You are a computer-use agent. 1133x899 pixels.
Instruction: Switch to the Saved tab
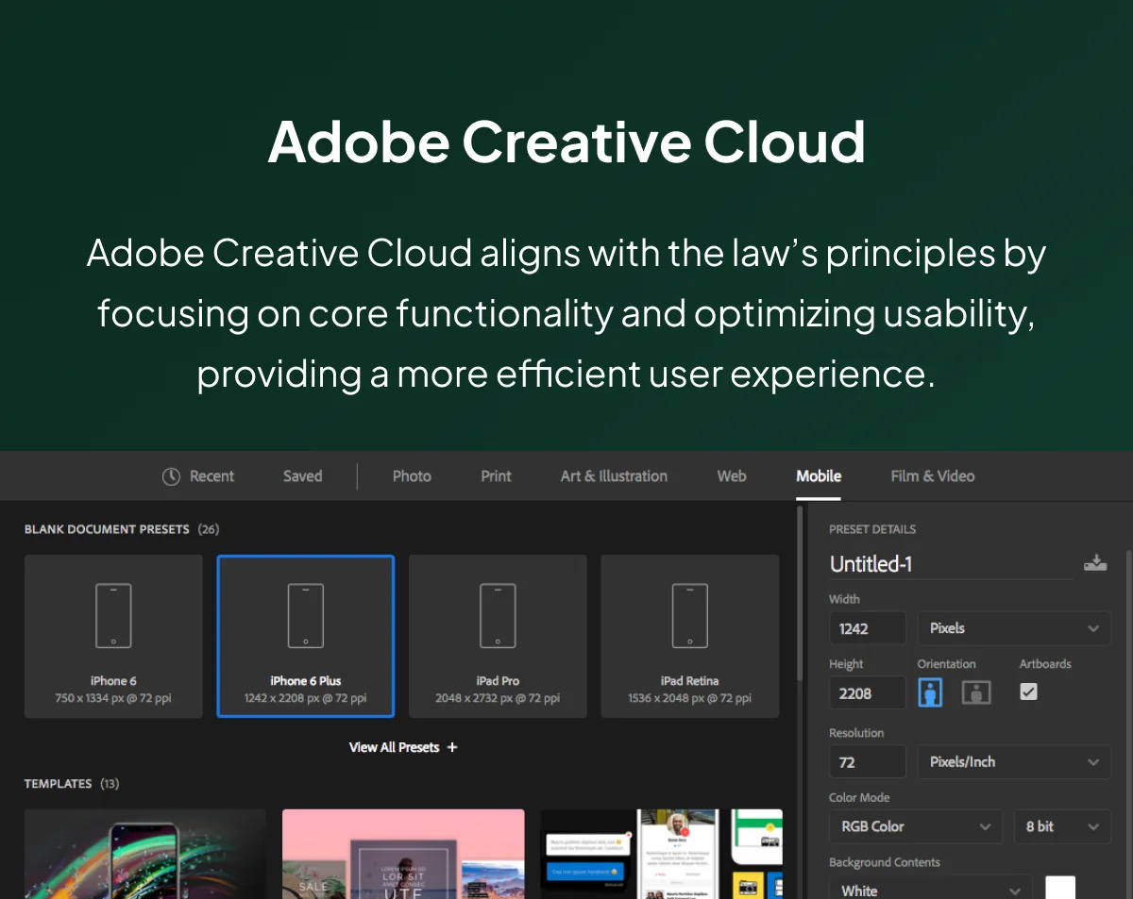[x=302, y=476]
